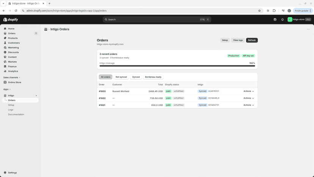Click the Intigo coverage progress bar
The height and width of the screenshot is (177, 314).
click(x=177, y=66)
